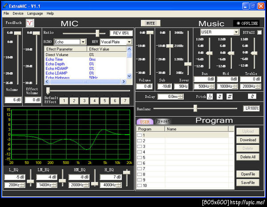Click the OFFLINE status indicator
Screen dimensions: 267x207
click(x=247, y=23)
